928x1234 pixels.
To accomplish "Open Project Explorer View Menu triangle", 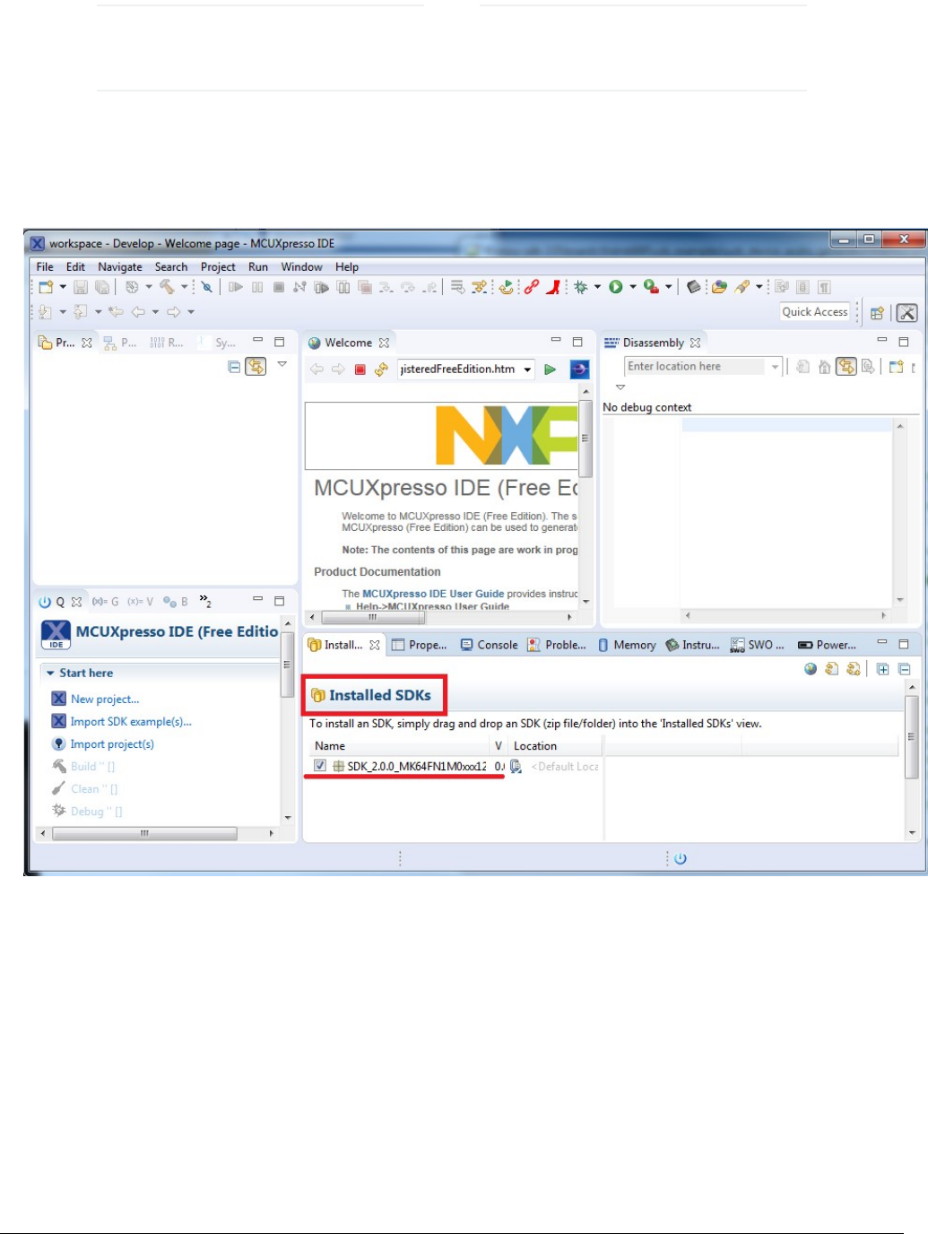I will pos(282,364).
